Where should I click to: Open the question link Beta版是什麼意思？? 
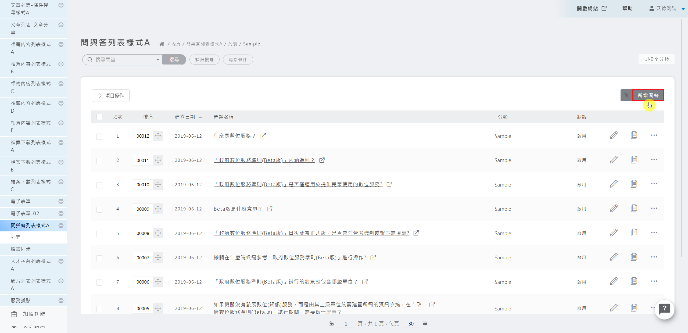click(238, 209)
